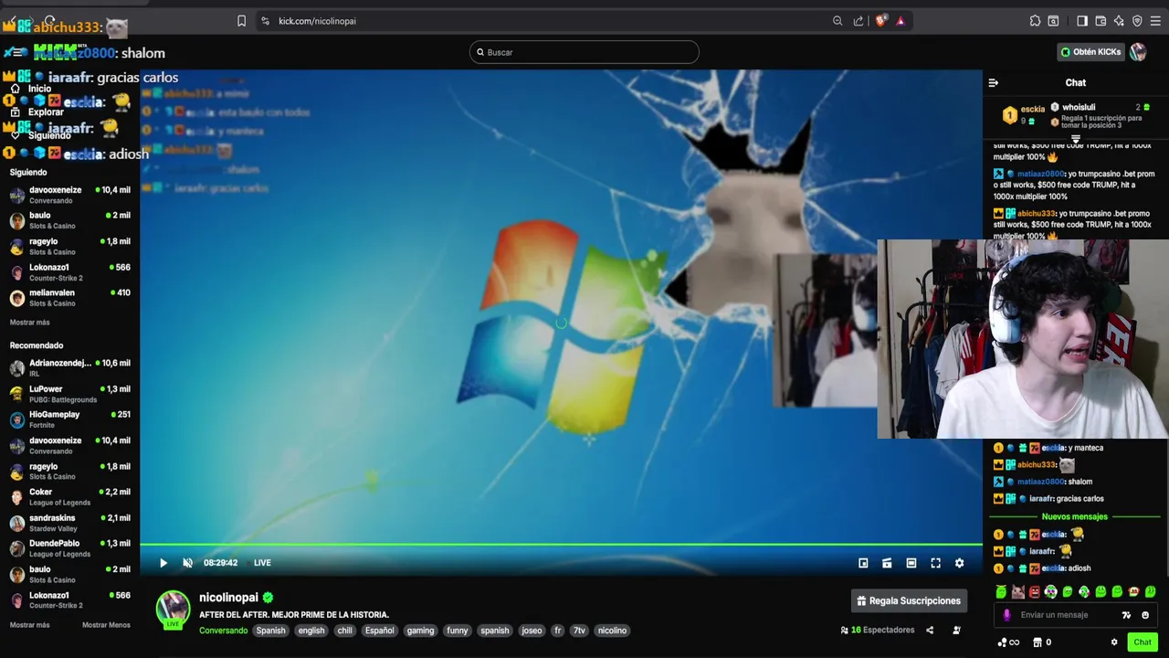This screenshot has height=658, width=1169.
Task: Open LuPower PUBG channel in Recomendado
Action: tap(69, 394)
